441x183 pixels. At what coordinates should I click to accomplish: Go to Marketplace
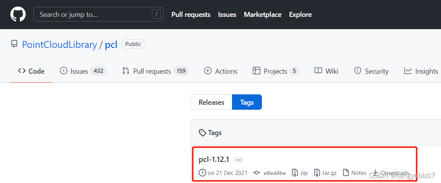pos(263,14)
